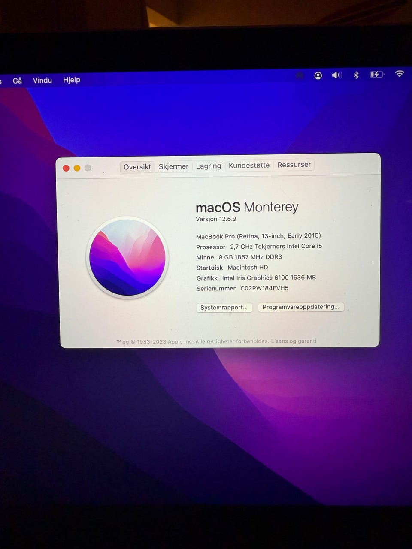The width and height of the screenshot is (412, 549).
Task: Switch to the Skjermer tab
Action: point(173,166)
